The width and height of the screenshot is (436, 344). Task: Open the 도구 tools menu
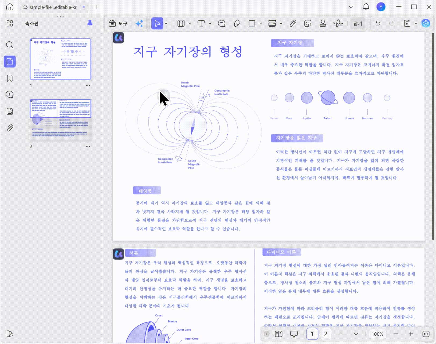click(118, 24)
